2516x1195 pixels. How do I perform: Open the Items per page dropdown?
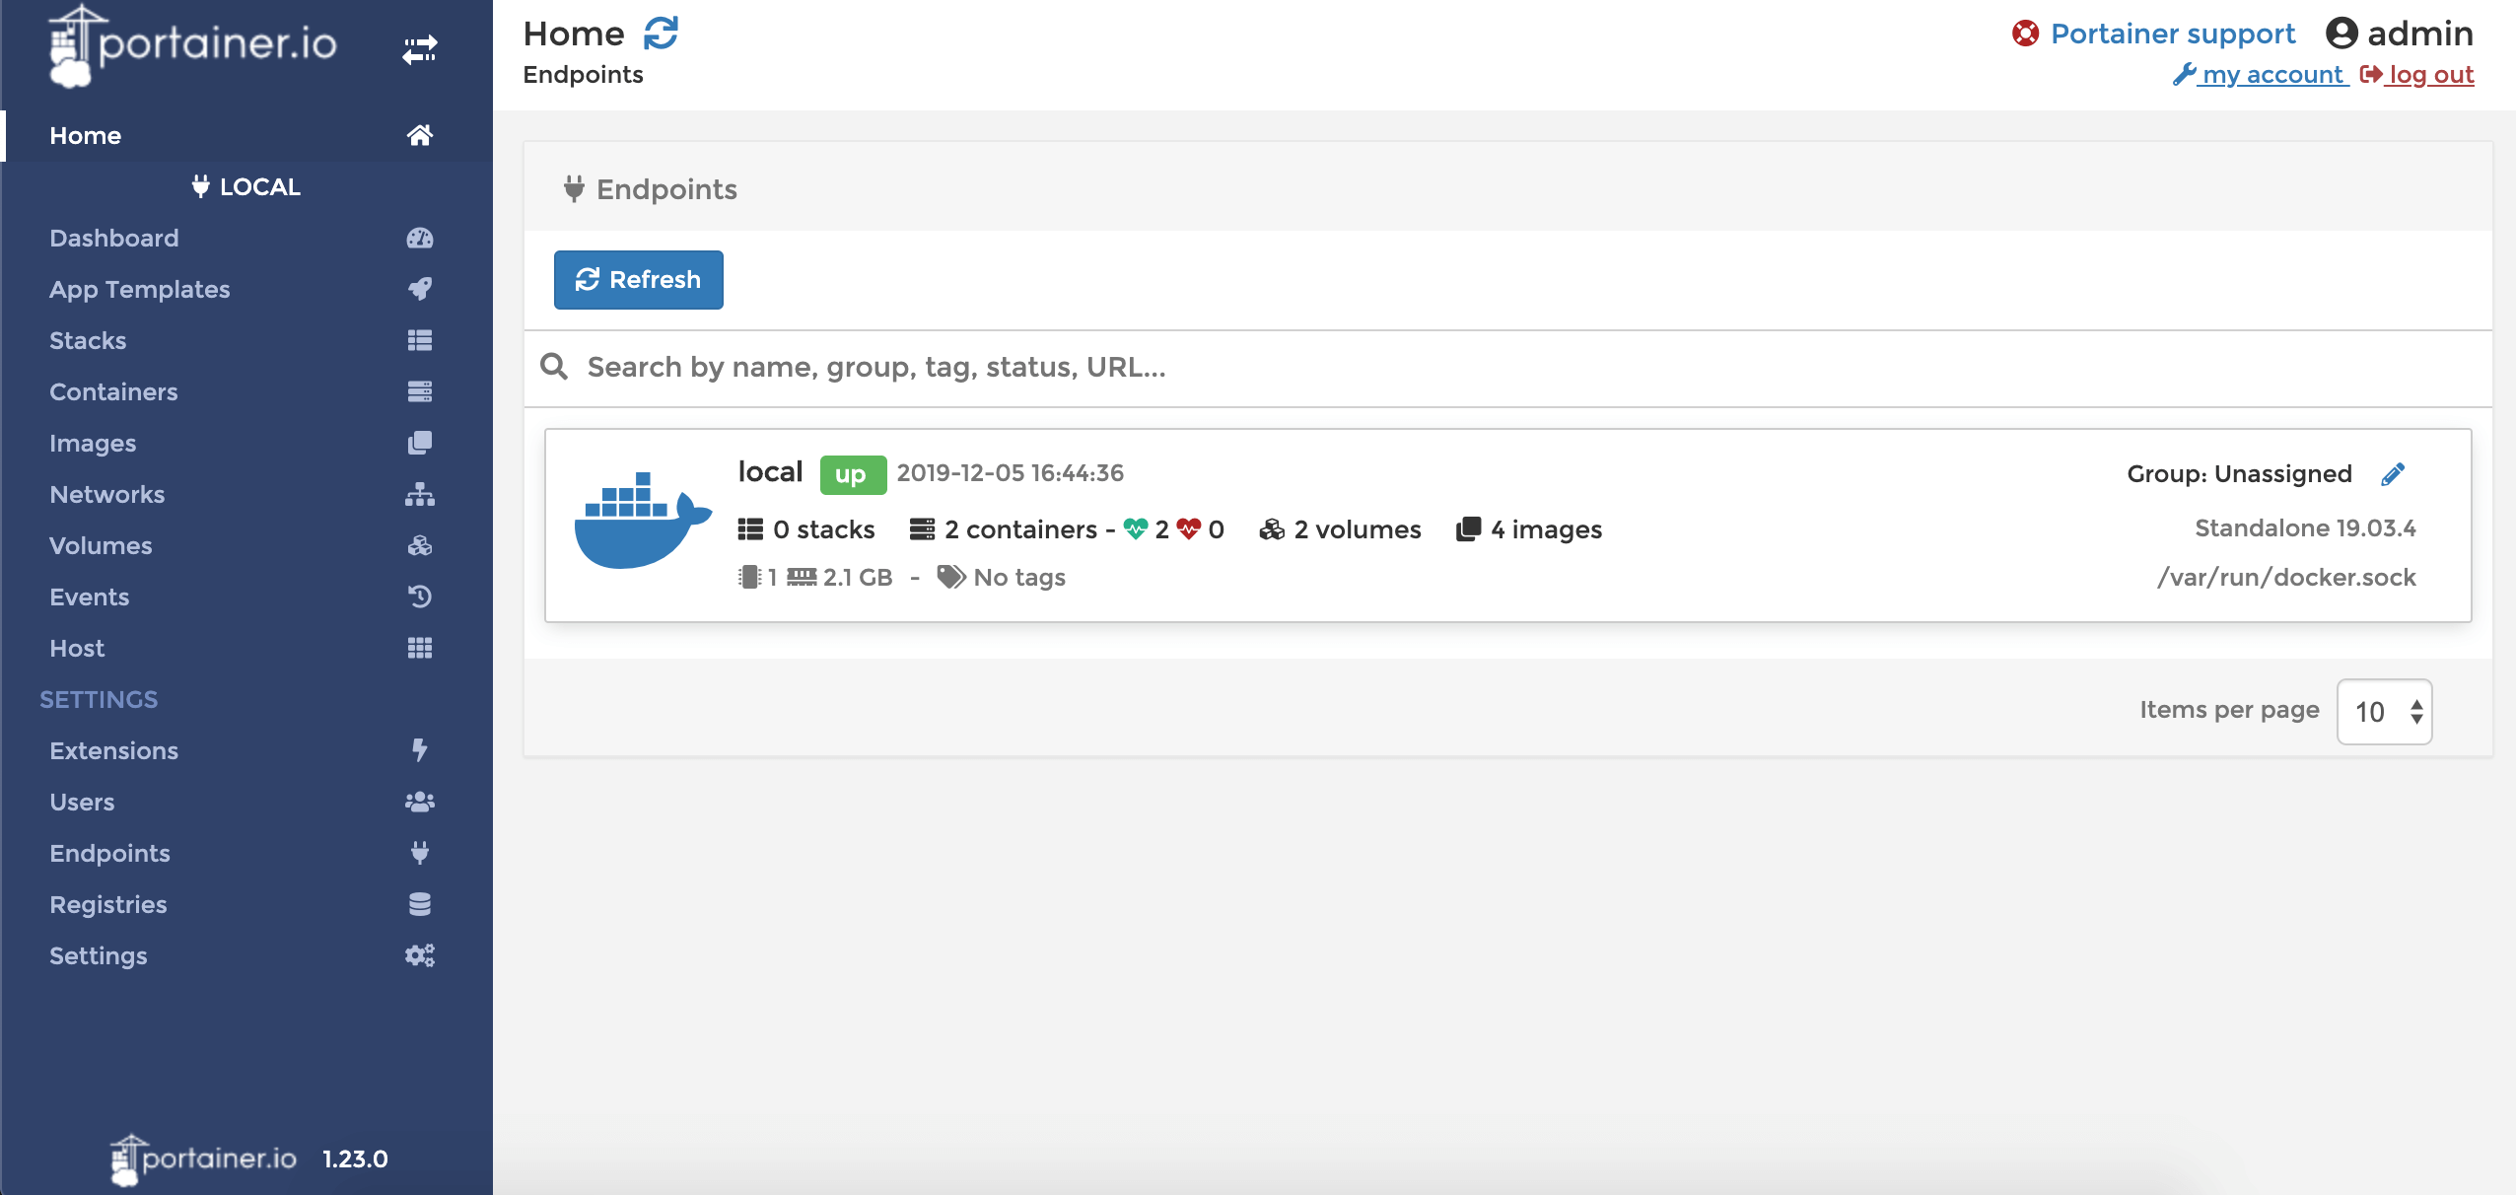point(2384,711)
